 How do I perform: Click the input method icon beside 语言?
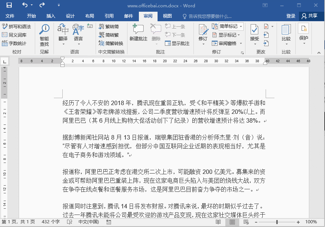[90, 26]
